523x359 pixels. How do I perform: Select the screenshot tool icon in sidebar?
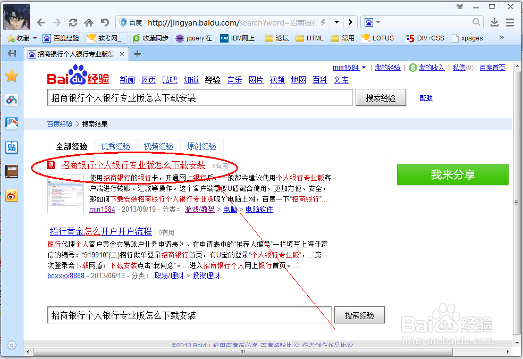pyautogui.click(x=12, y=123)
